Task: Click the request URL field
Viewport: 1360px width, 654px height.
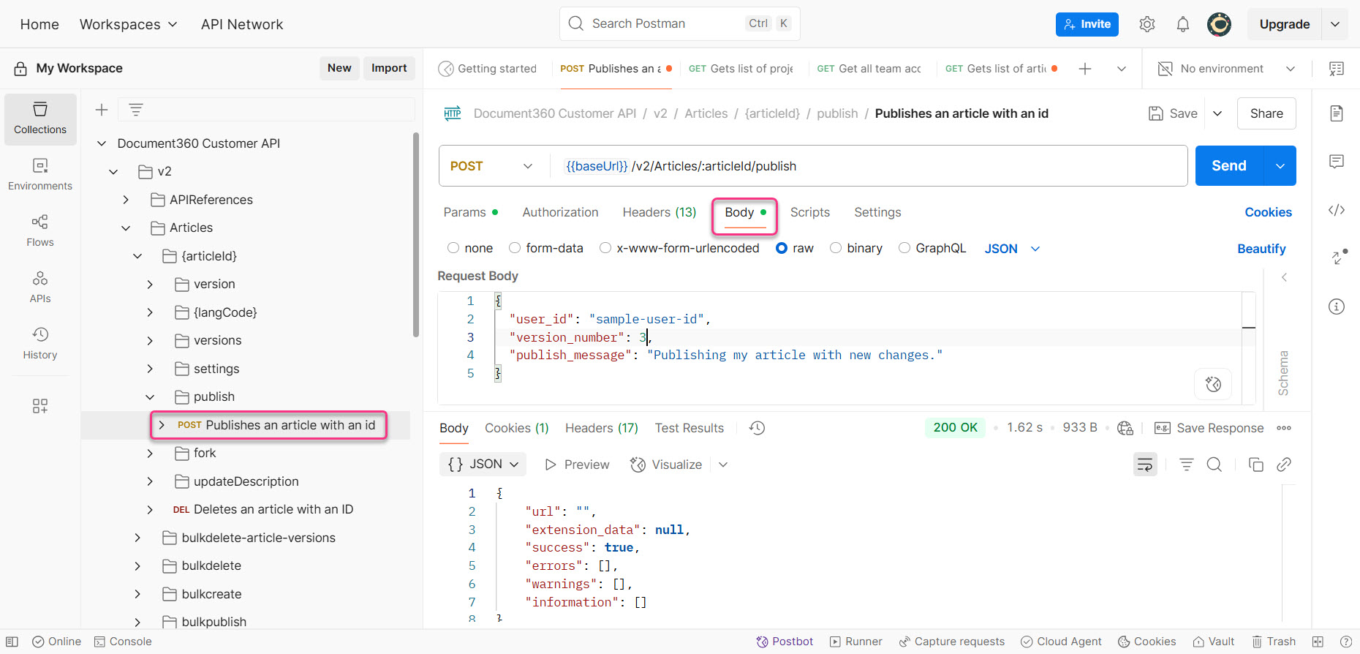Action: coord(868,166)
